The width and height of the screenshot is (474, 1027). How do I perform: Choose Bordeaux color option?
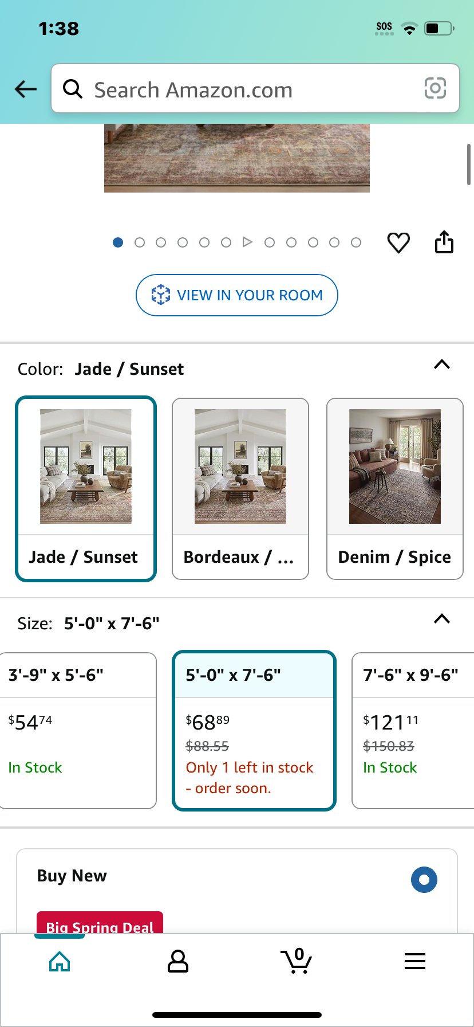tap(240, 489)
